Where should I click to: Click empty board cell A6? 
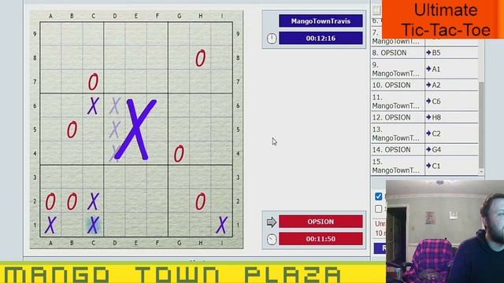click(x=50, y=105)
